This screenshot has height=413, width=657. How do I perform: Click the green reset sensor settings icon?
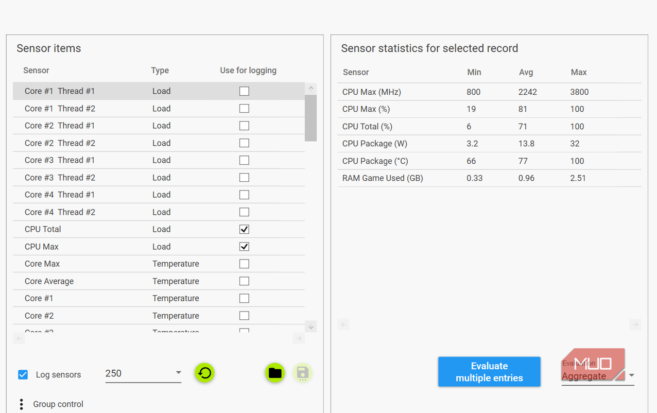[204, 373]
